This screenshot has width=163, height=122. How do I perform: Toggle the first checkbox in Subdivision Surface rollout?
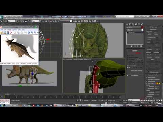click(x=147, y=77)
